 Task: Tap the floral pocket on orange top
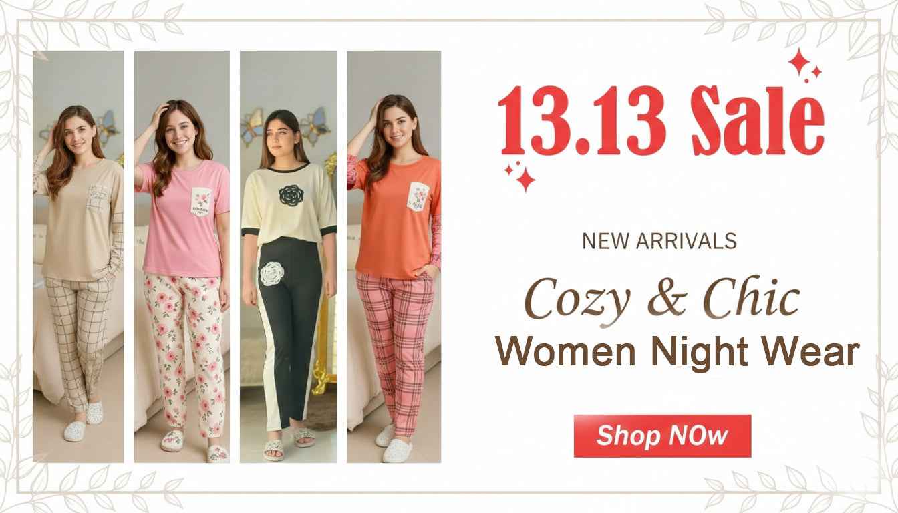pyautogui.click(x=418, y=197)
